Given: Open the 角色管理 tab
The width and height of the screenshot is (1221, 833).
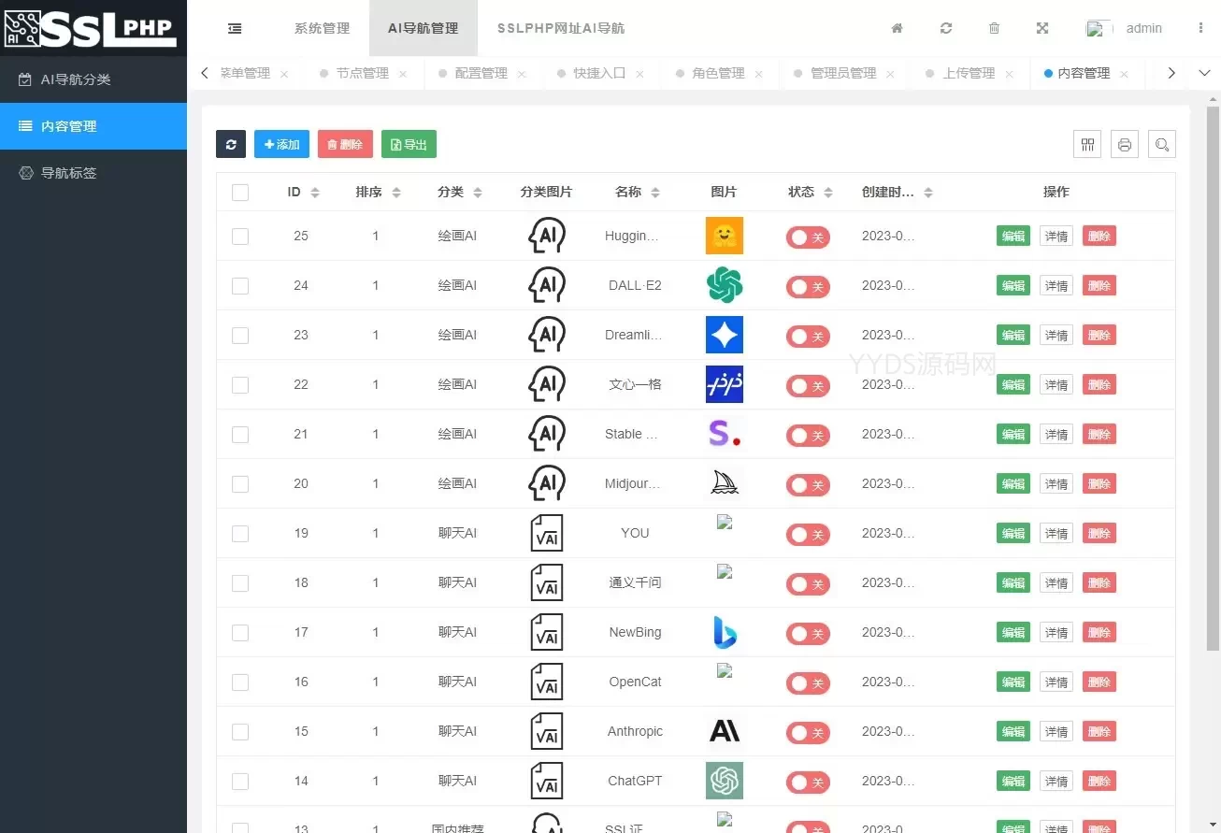Looking at the screenshot, I should point(718,73).
